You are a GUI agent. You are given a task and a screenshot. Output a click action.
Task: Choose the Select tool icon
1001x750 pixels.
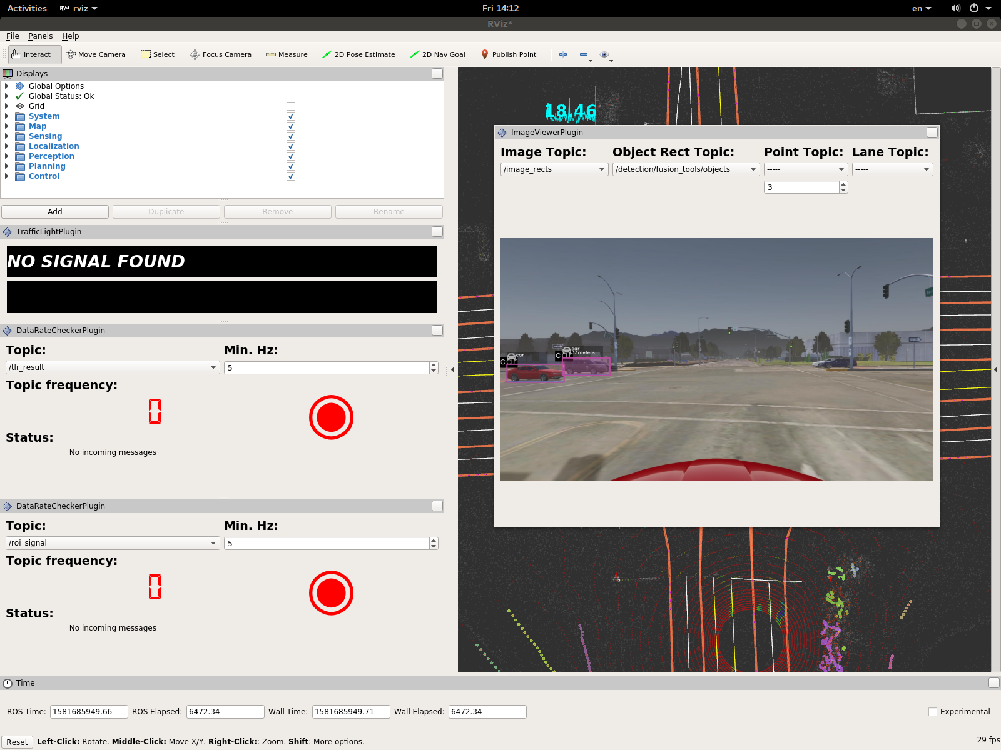click(145, 54)
